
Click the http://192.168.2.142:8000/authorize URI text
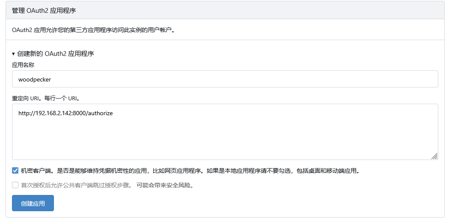[65, 113]
